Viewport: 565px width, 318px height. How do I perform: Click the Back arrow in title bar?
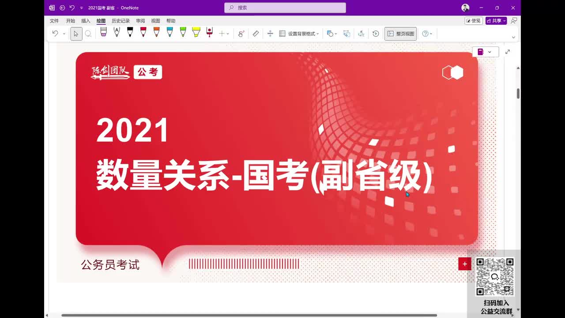(62, 8)
